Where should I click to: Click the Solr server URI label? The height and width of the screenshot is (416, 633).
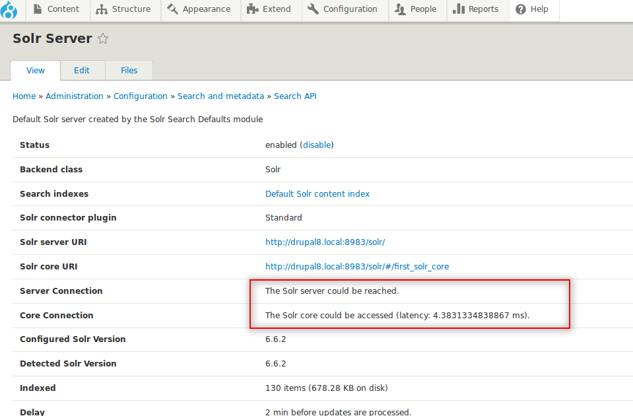click(53, 242)
